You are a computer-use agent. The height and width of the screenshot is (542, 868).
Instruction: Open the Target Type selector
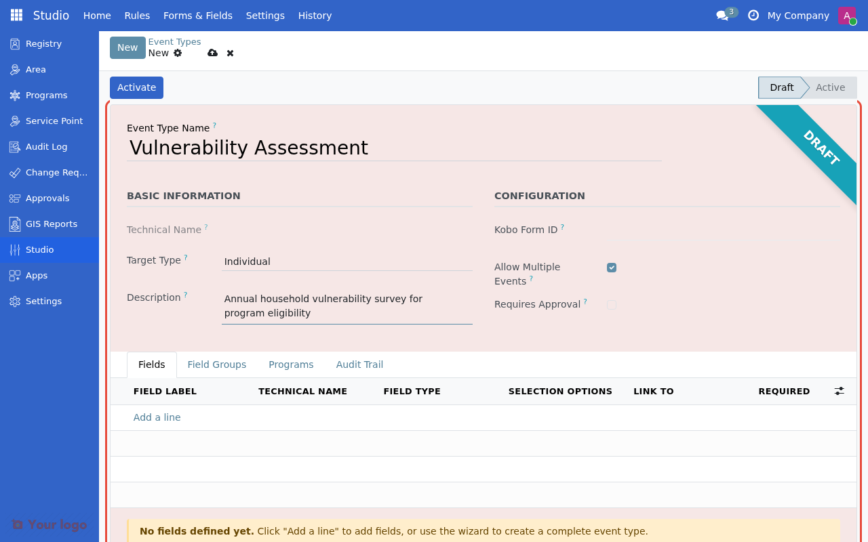click(x=347, y=262)
